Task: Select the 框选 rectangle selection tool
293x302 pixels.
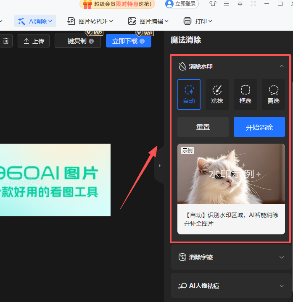Action: click(245, 94)
